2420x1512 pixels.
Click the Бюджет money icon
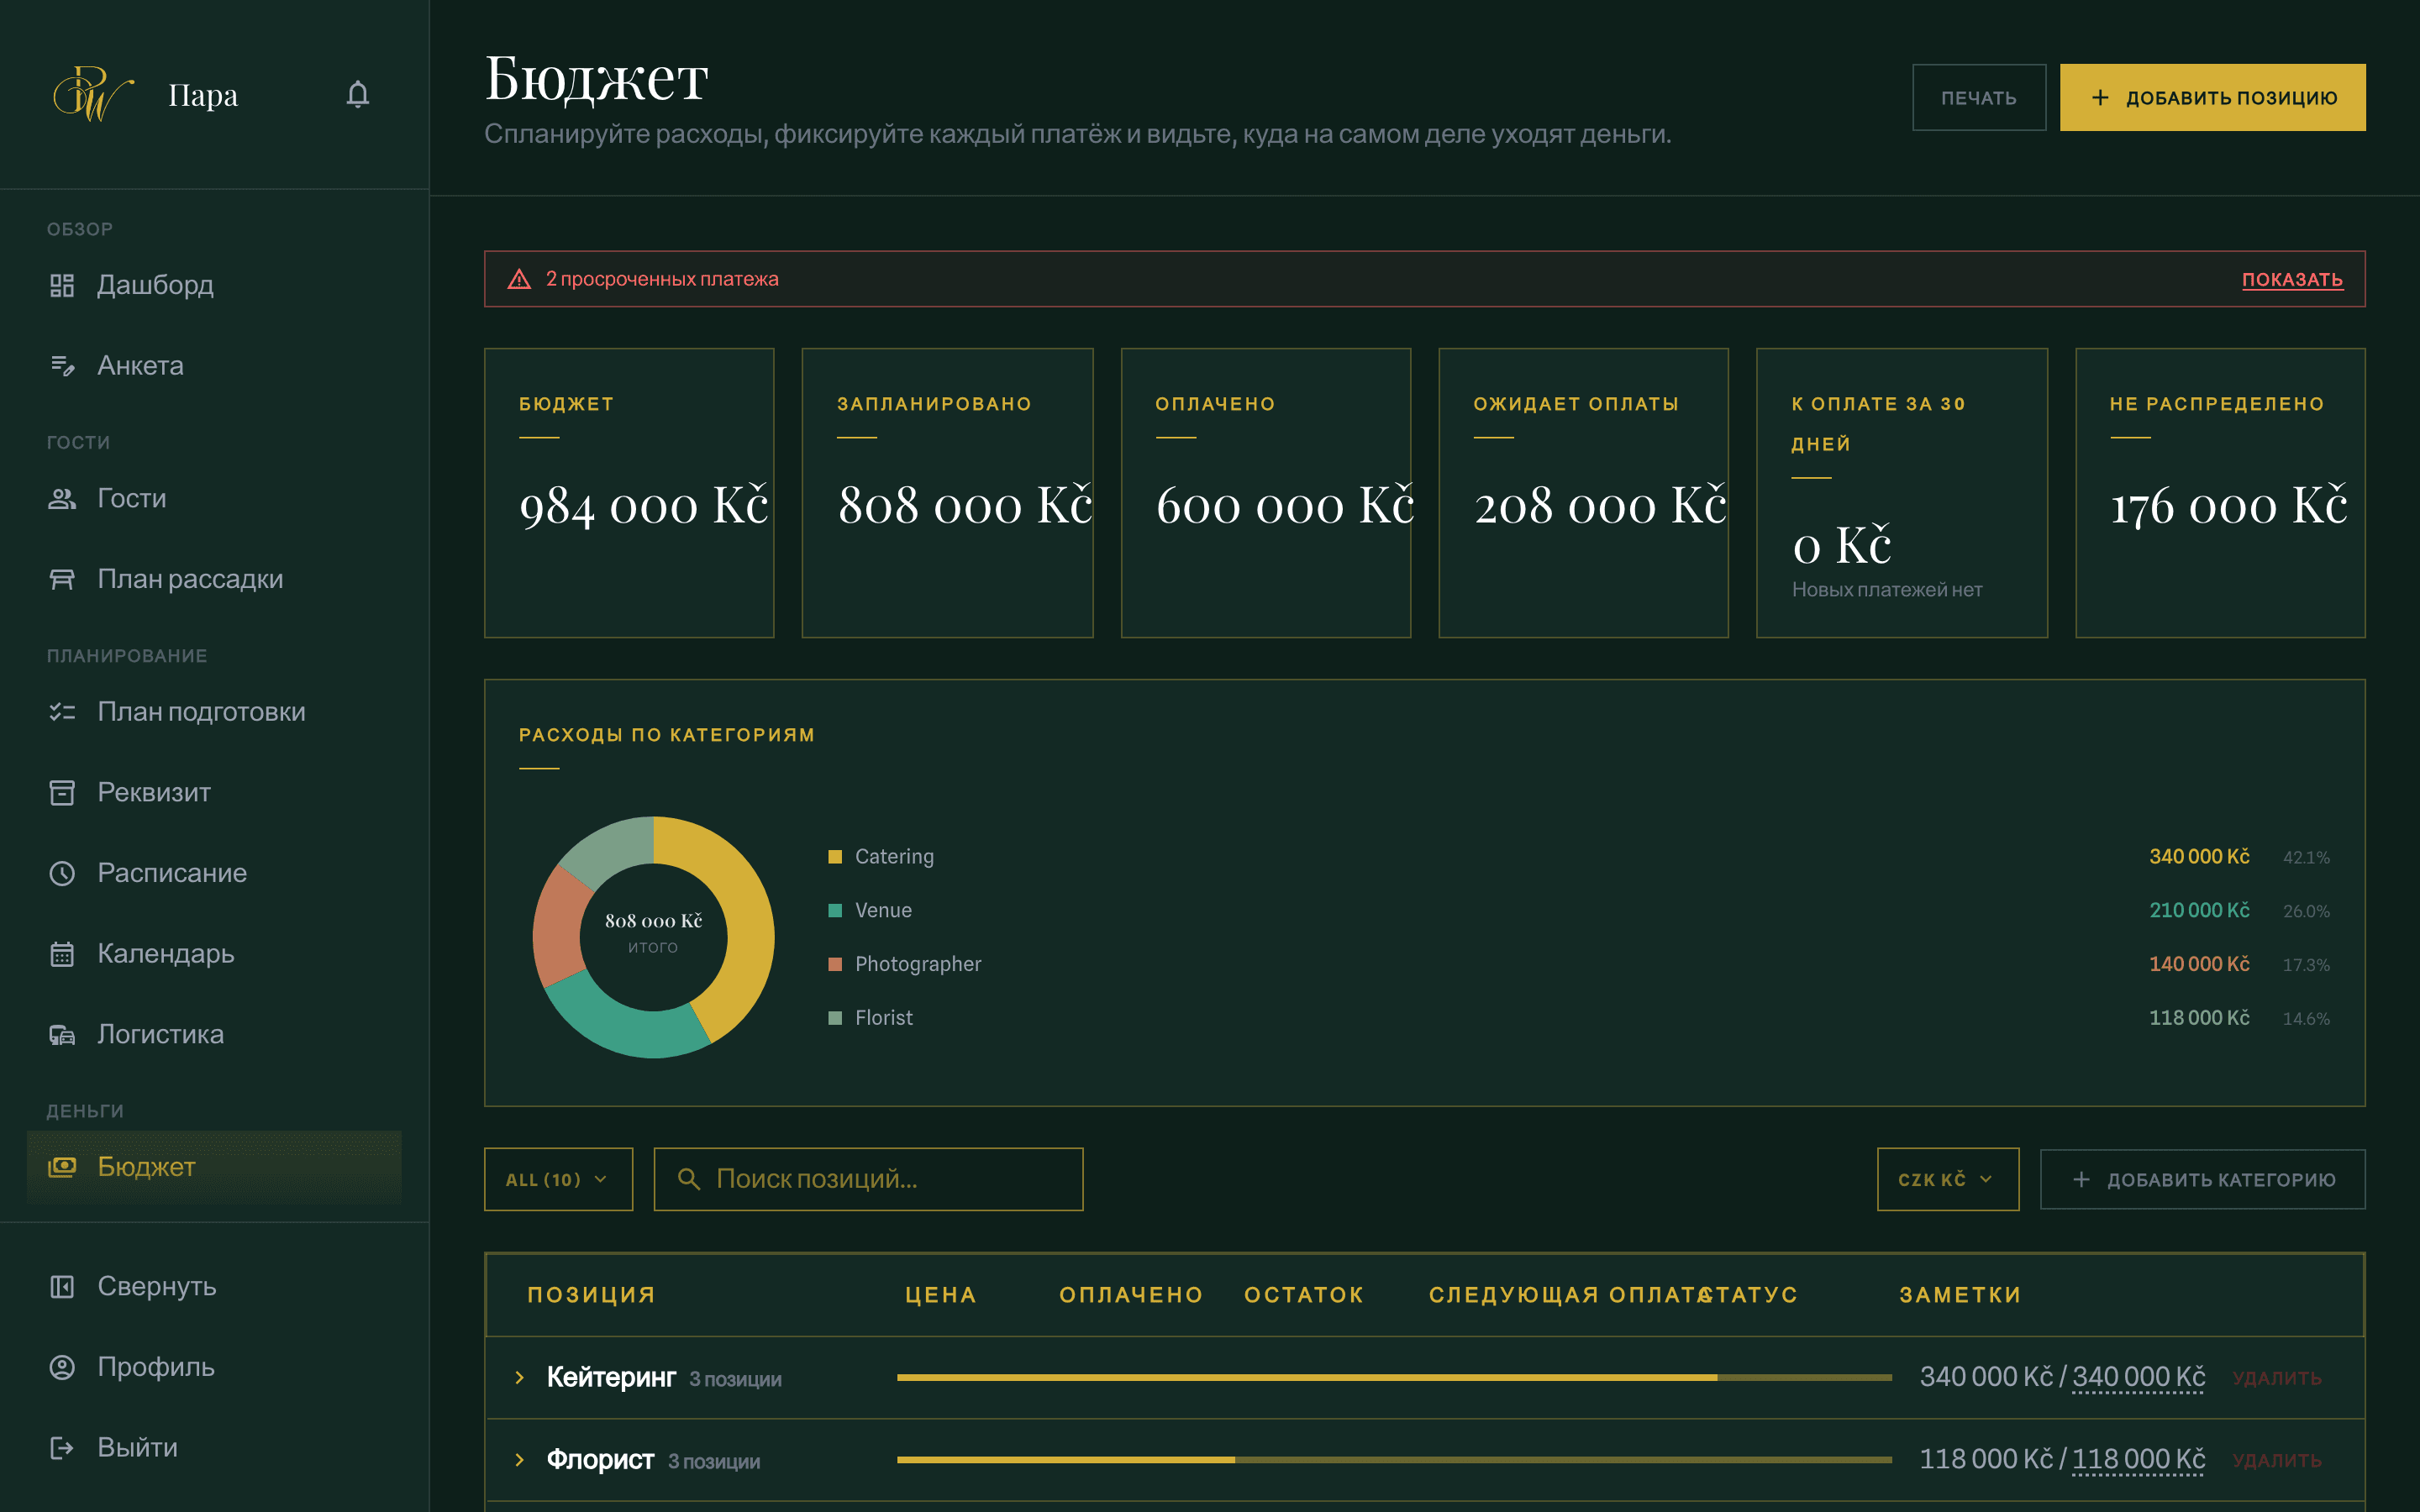pyautogui.click(x=62, y=1167)
